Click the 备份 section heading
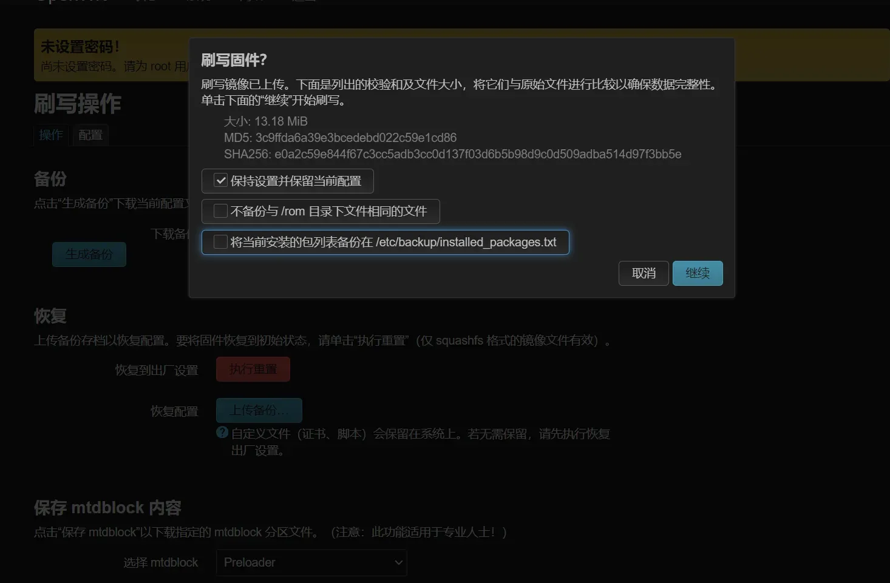890x583 pixels. [x=50, y=178]
